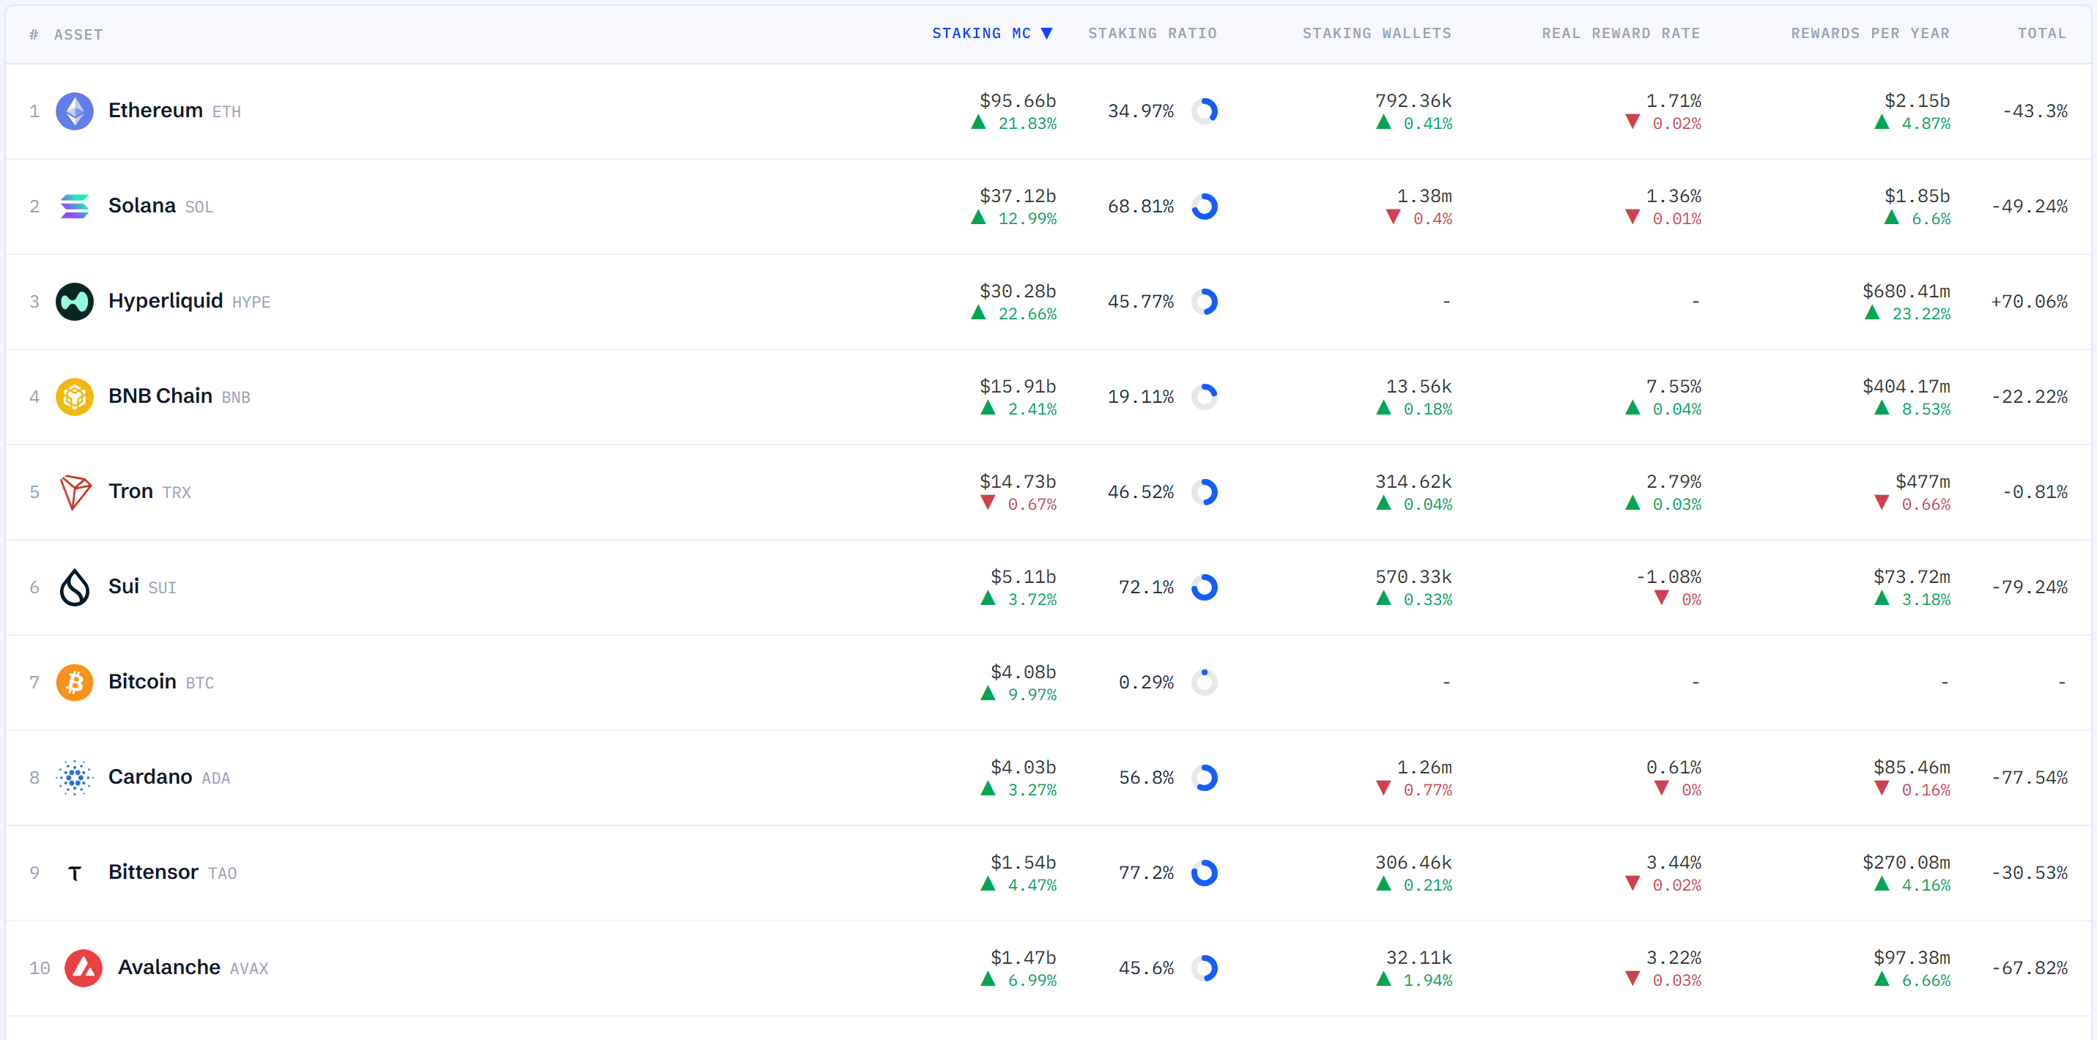Click Ethereum's staking market cap $95.66b

[x=1018, y=101]
